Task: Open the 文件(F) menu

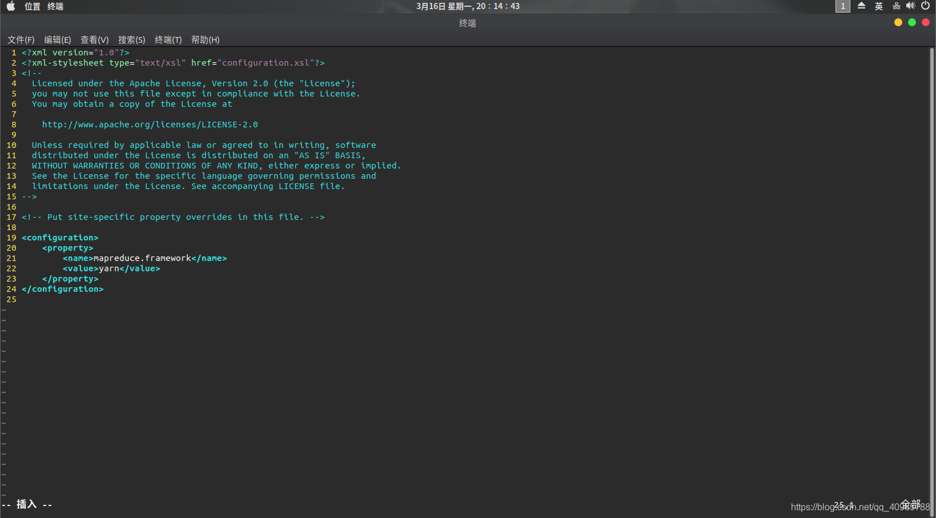Action: click(21, 40)
